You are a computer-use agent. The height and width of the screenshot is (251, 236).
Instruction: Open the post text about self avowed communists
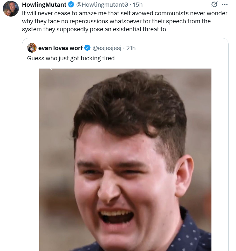click(125, 21)
